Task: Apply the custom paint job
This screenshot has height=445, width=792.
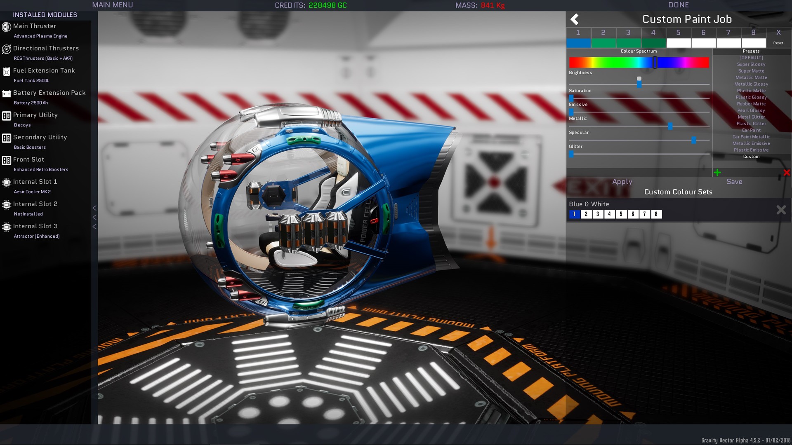Action: coord(622,182)
